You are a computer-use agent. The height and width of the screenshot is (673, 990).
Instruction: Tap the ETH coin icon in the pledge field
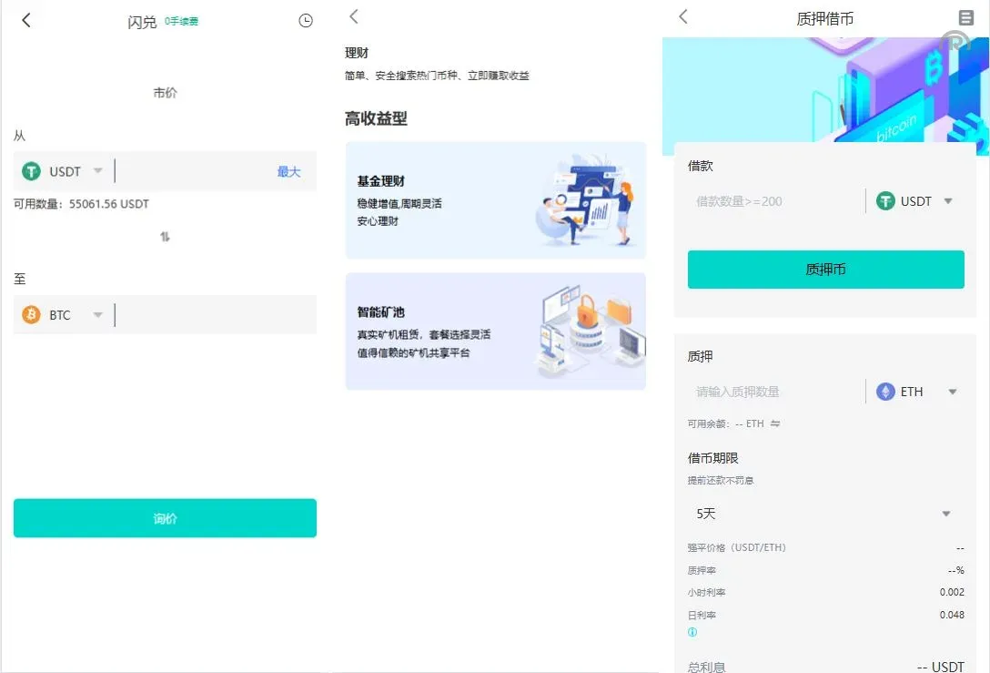click(x=884, y=392)
